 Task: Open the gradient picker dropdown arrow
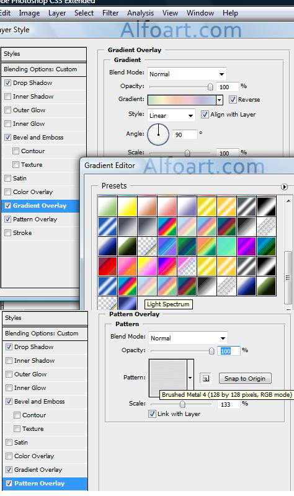220,100
